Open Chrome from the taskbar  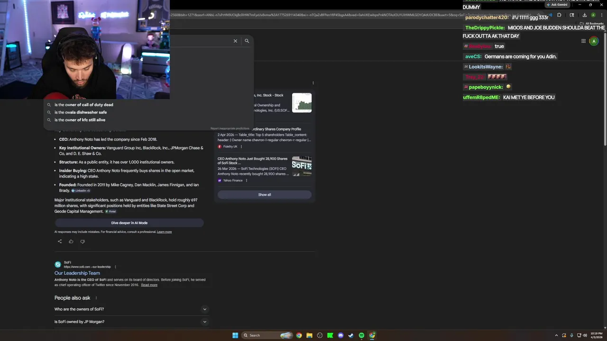[x=299, y=335]
